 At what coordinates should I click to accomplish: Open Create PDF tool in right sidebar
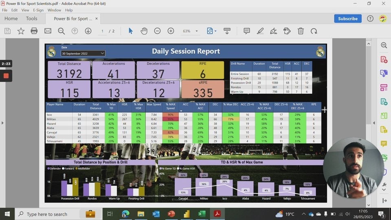384,59
